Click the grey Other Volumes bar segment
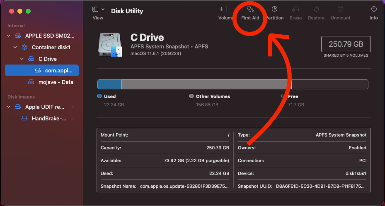This screenshot has width=385, height=206. pos(206,84)
